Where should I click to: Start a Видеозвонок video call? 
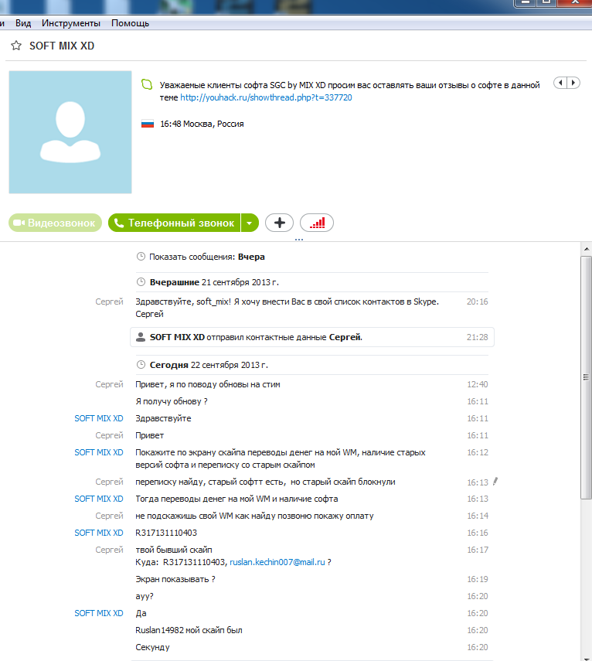coord(55,223)
